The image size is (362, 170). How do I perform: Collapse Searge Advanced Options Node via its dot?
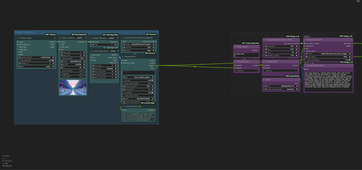point(264,40)
